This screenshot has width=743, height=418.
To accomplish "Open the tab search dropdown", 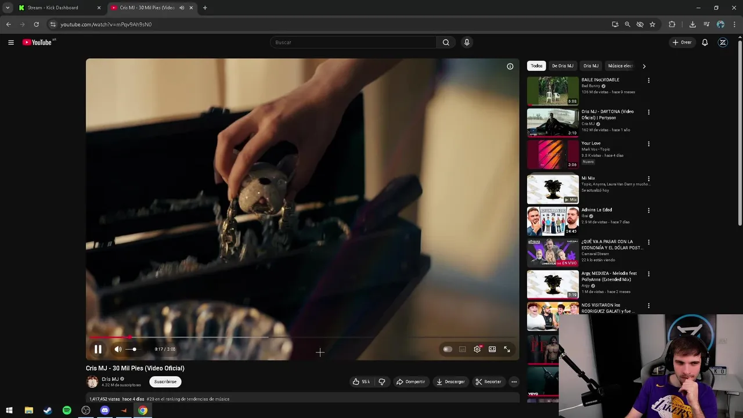I will pyautogui.click(x=8, y=8).
